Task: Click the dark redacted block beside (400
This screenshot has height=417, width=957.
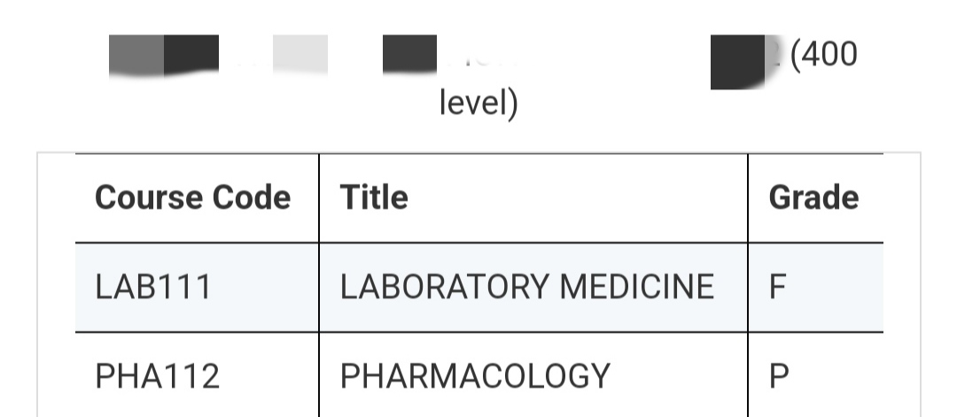Action: pyautogui.click(x=736, y=62)
